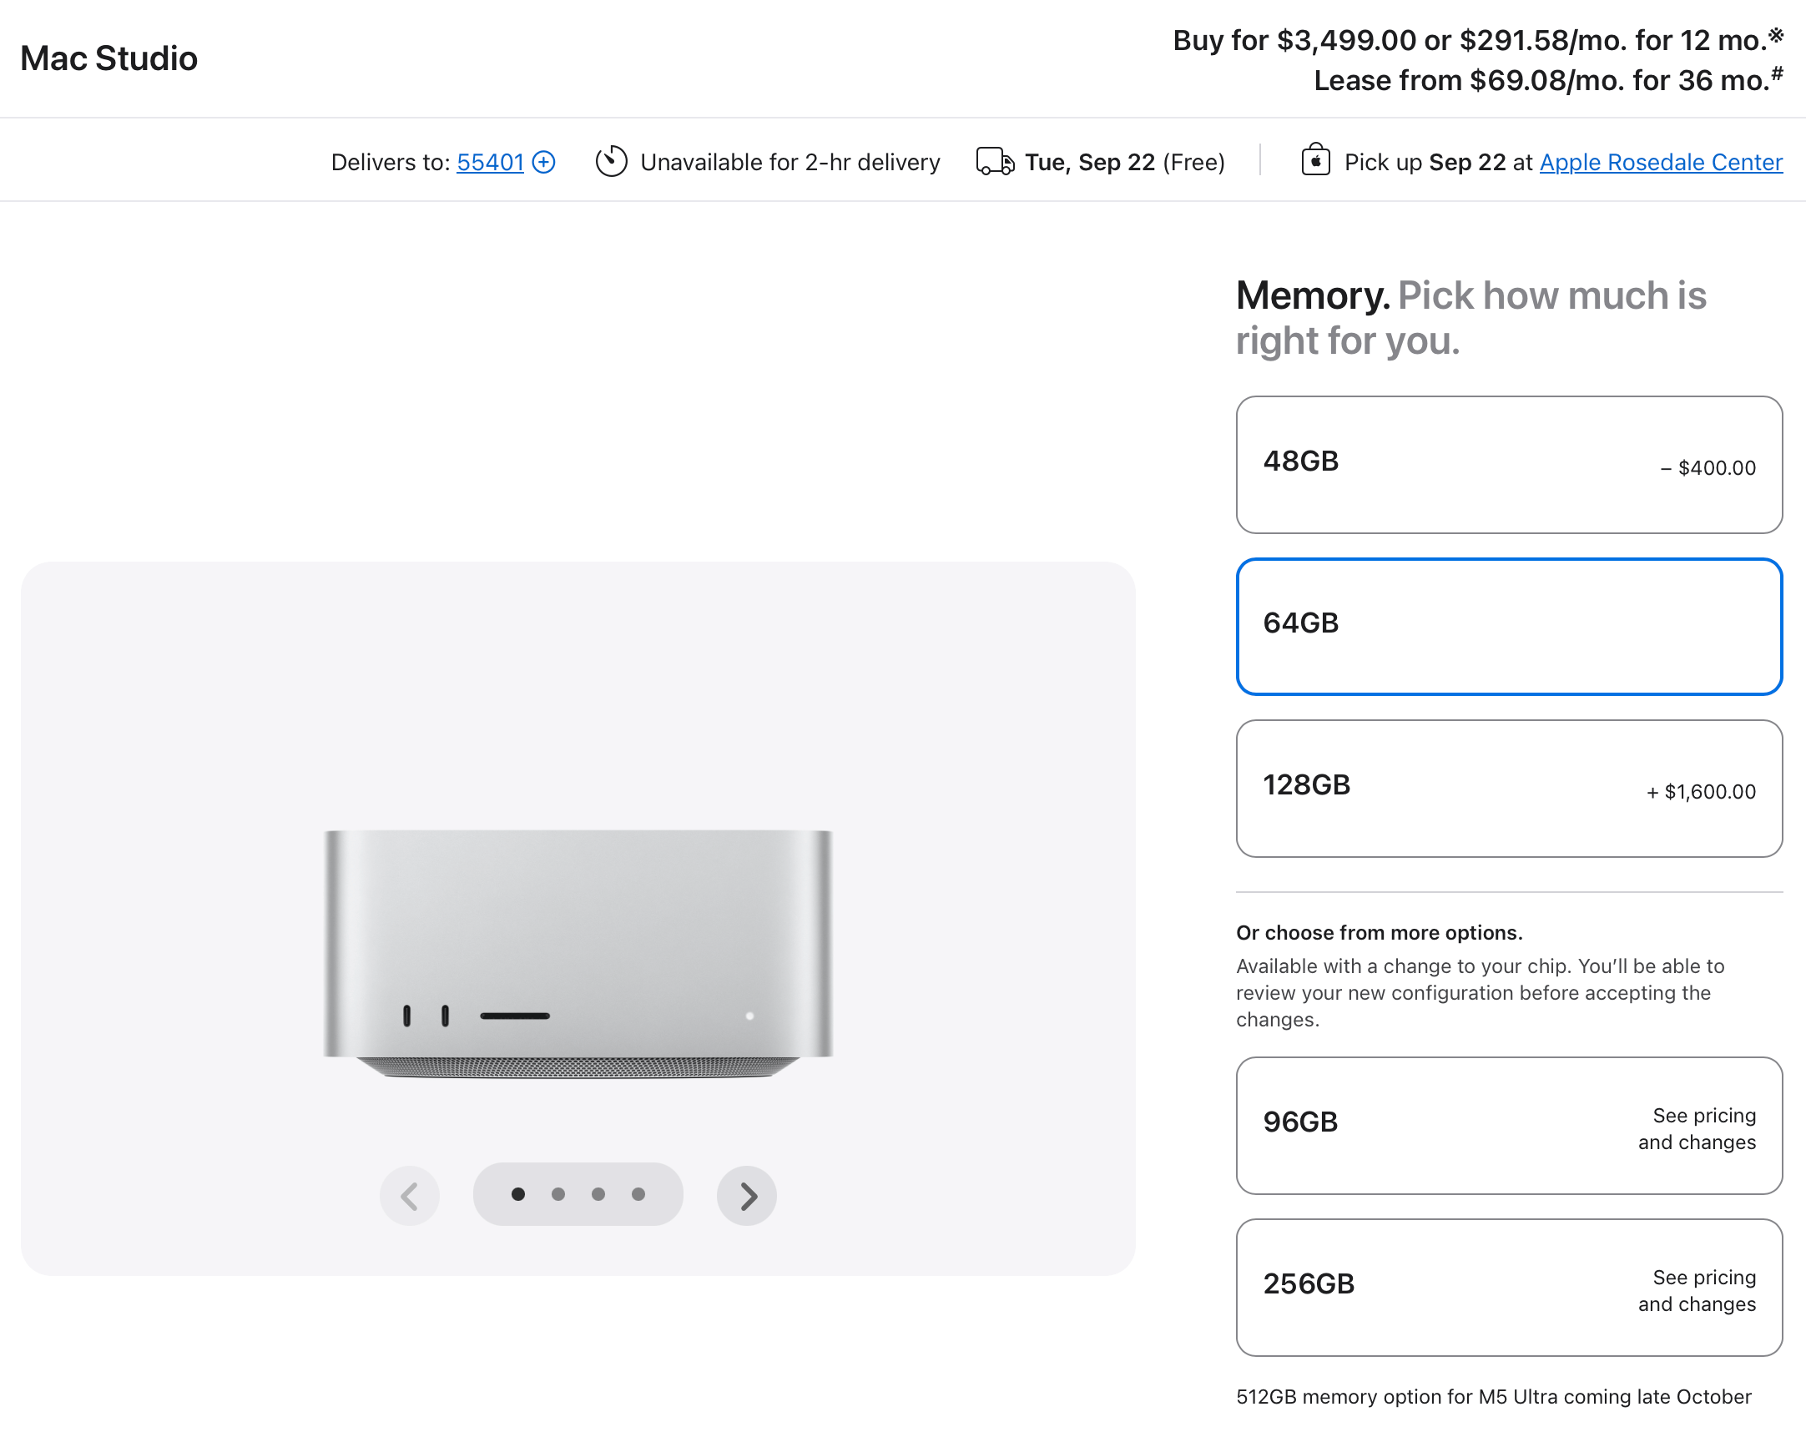Click the Tue, Sep 22 free delivery text
The height and width of the screenshot is (1432, 1806).
tap(1125, 162)
